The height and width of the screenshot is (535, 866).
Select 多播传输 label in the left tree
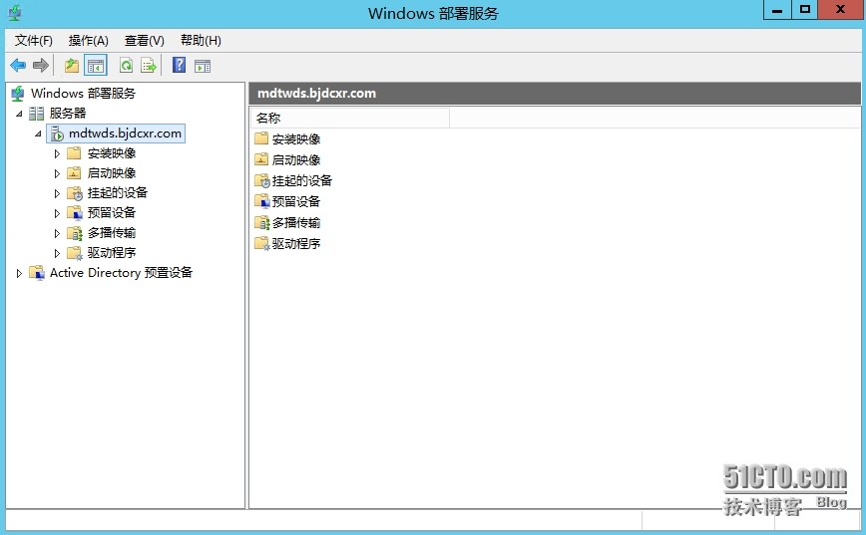tap(112, 233)
